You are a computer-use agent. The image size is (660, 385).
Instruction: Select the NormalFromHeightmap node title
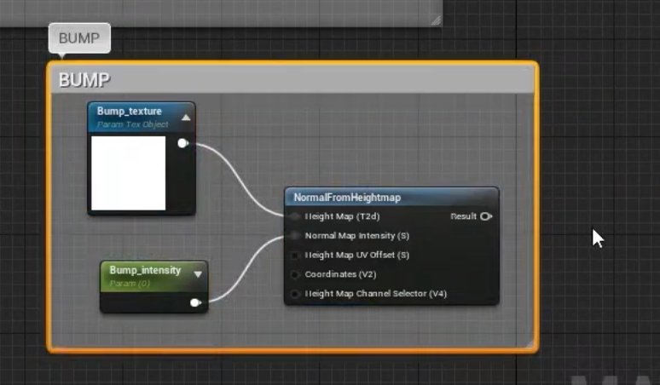coord(347,198)
